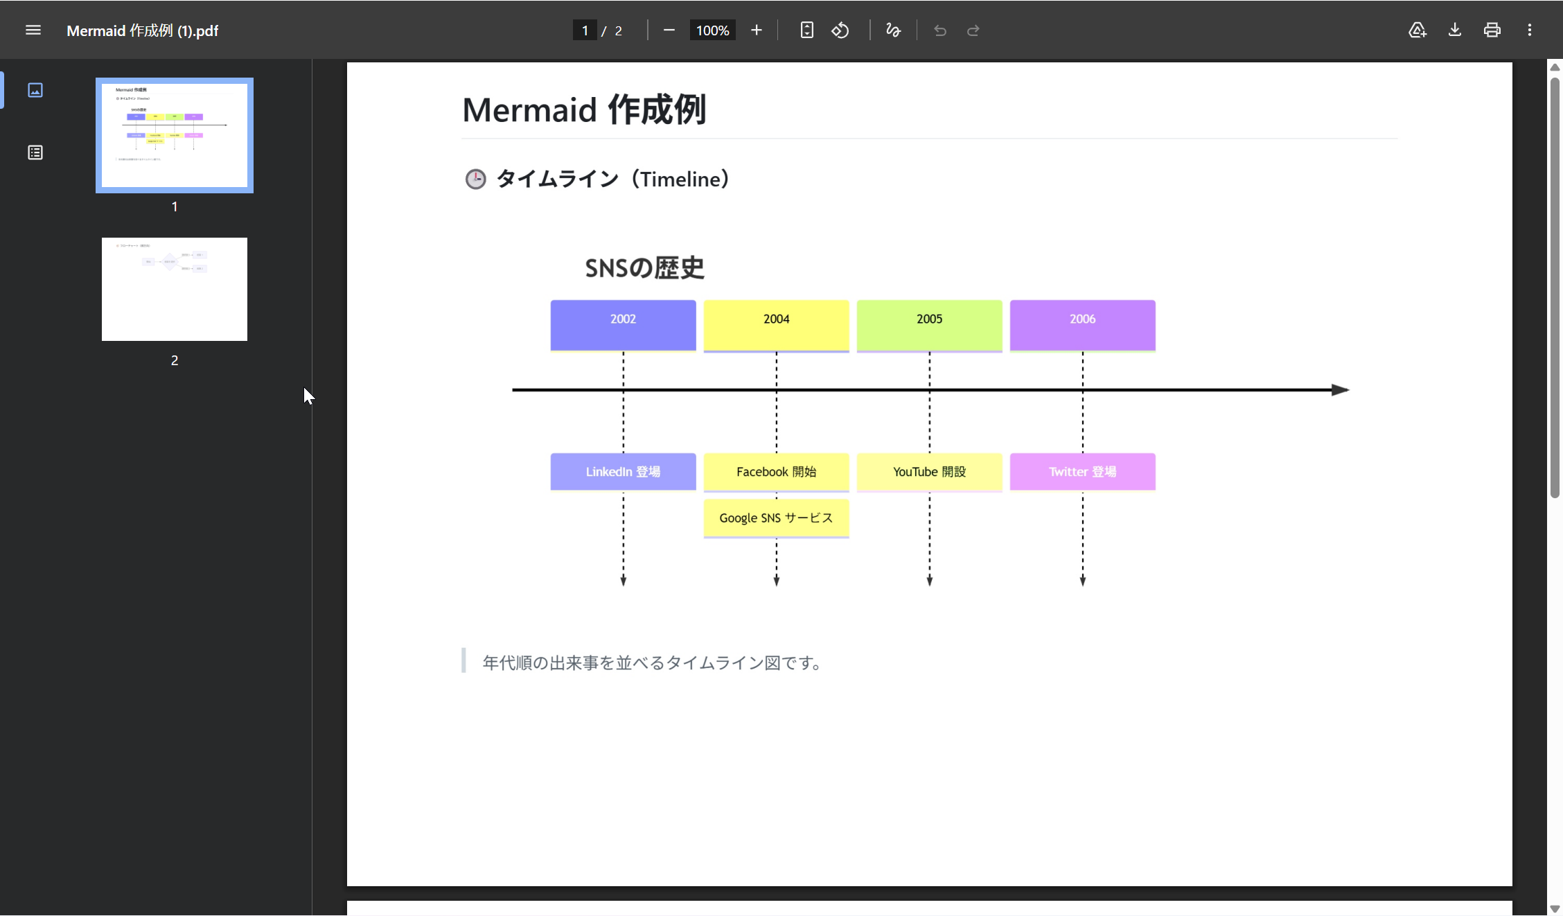Click the 100% zoom level field
1563x916 pixels.
tap(712, 30)
